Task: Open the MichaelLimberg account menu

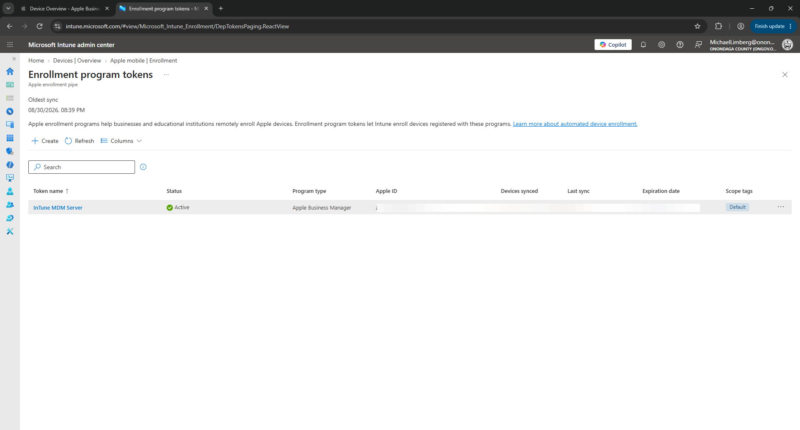Action: point(743,45)
